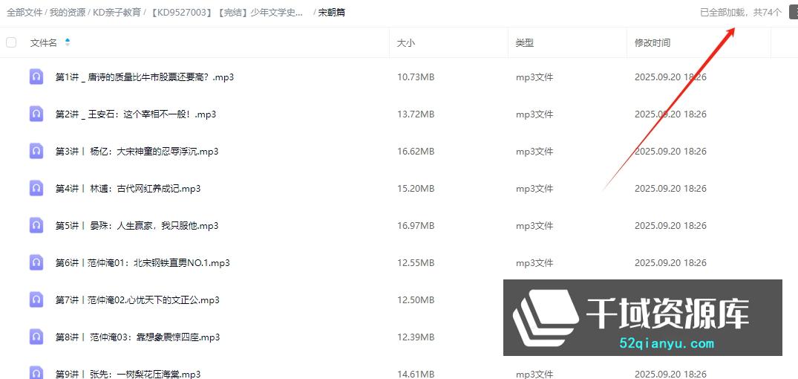Click the mp3 icon for 第7讲 范仲淹02
Screen dimensions: 798x379
pyautogui.click(x=36, y=300)
